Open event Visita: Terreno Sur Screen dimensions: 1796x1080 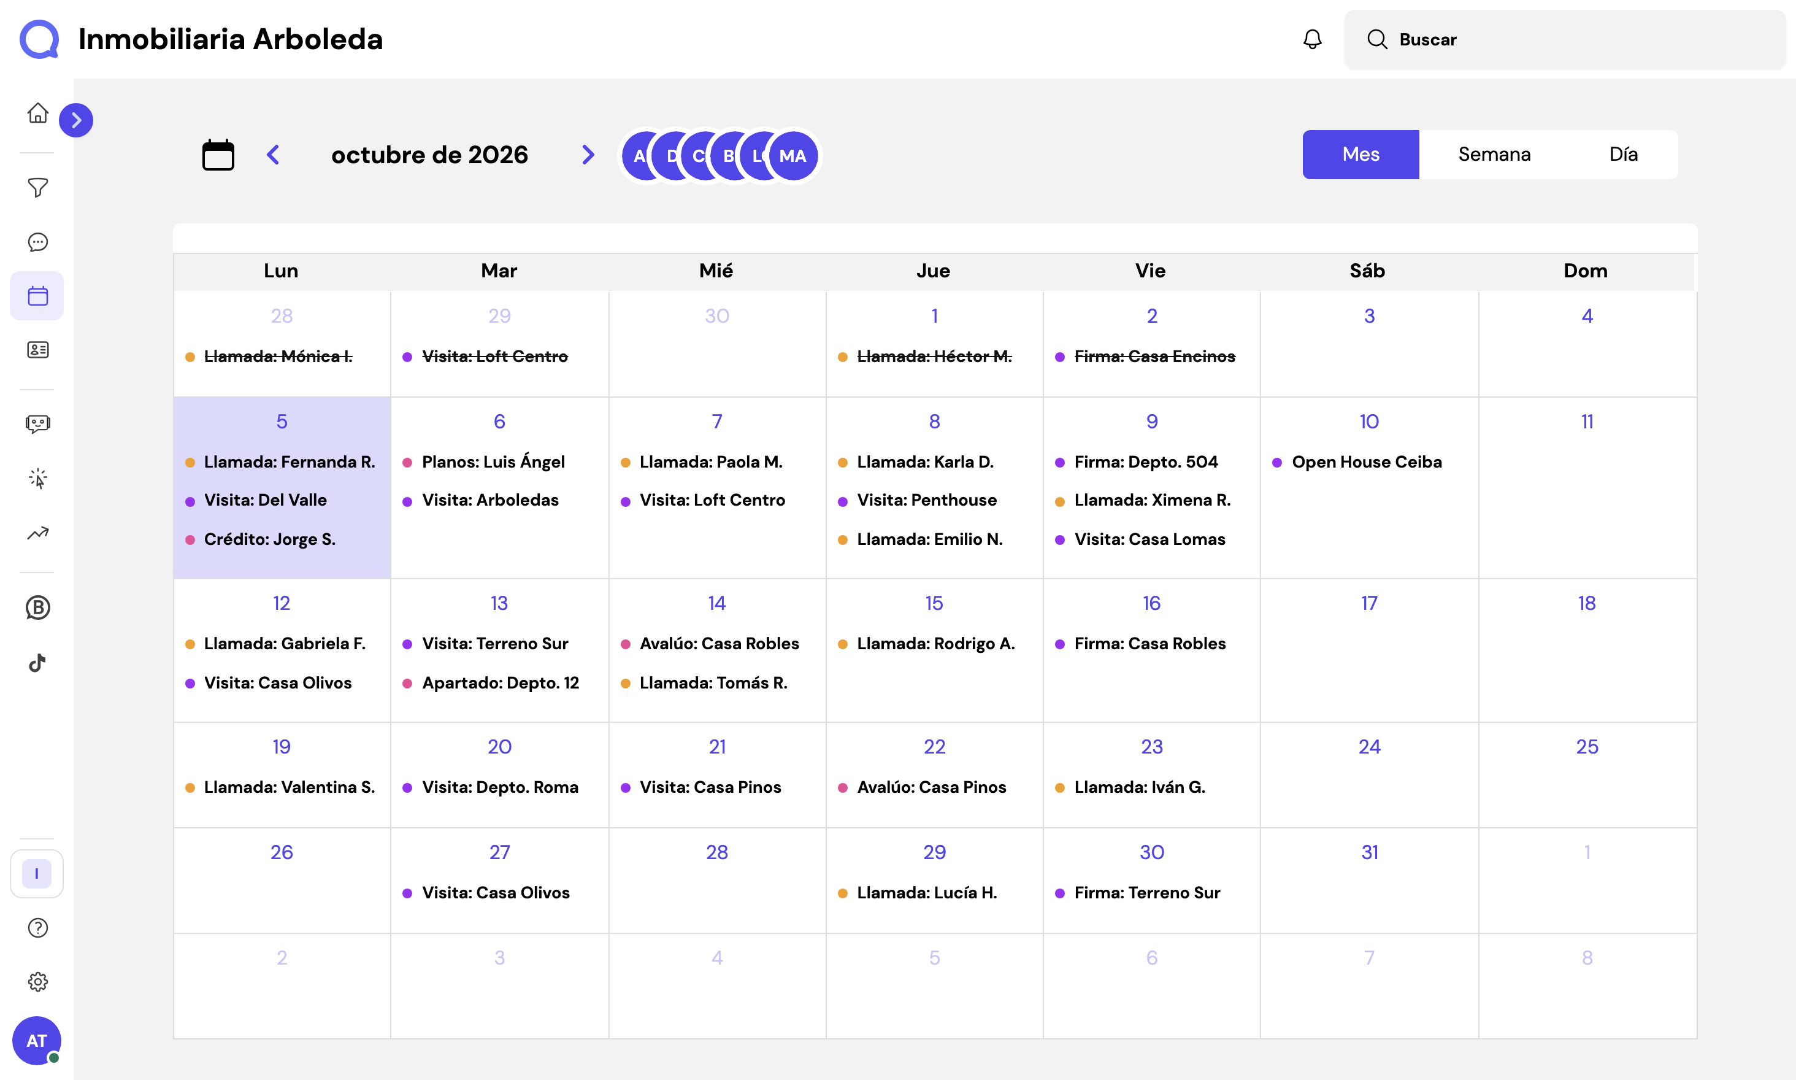486,644
